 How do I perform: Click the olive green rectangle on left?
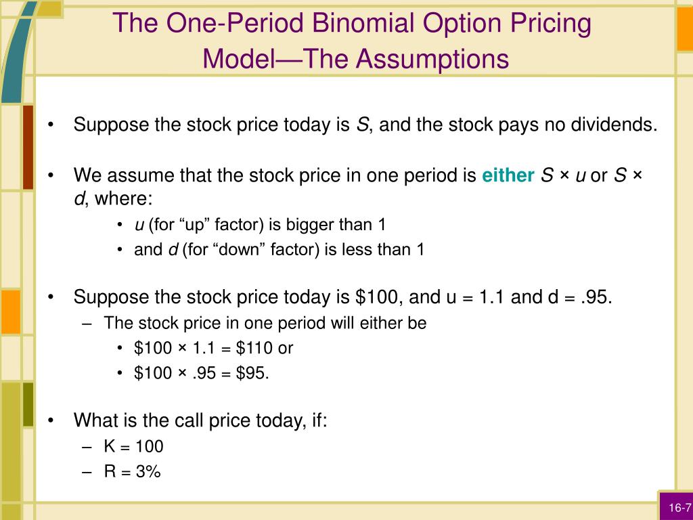click(x=28, y=405)
